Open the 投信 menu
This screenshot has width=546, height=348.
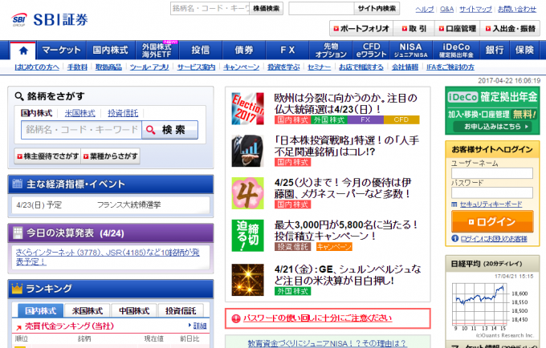tap(201, 50)
